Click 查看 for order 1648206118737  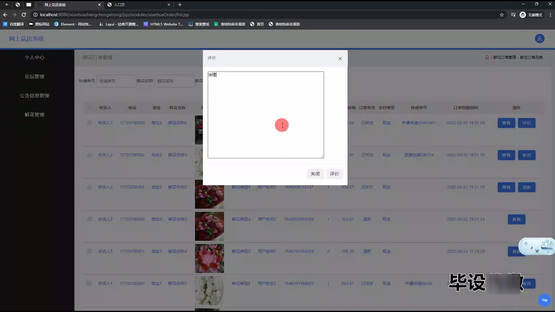pos(506,187)
